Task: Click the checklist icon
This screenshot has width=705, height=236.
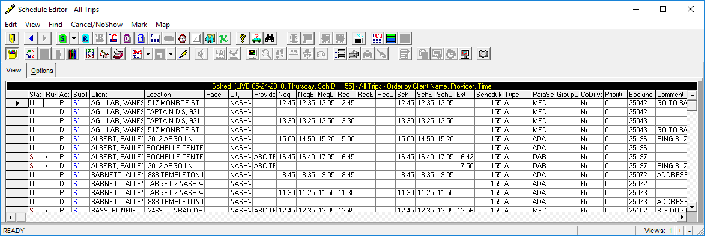Action: 340,54
